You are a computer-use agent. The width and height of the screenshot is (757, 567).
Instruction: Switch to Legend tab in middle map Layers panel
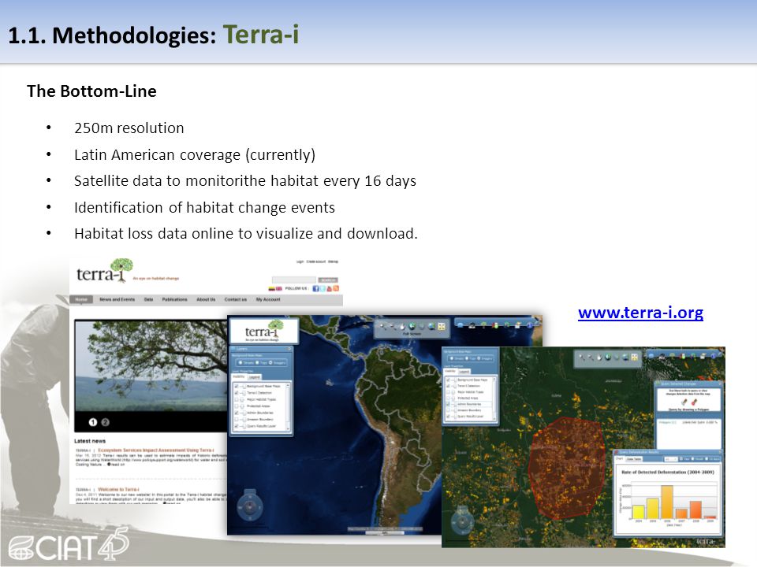coord(255,377)
